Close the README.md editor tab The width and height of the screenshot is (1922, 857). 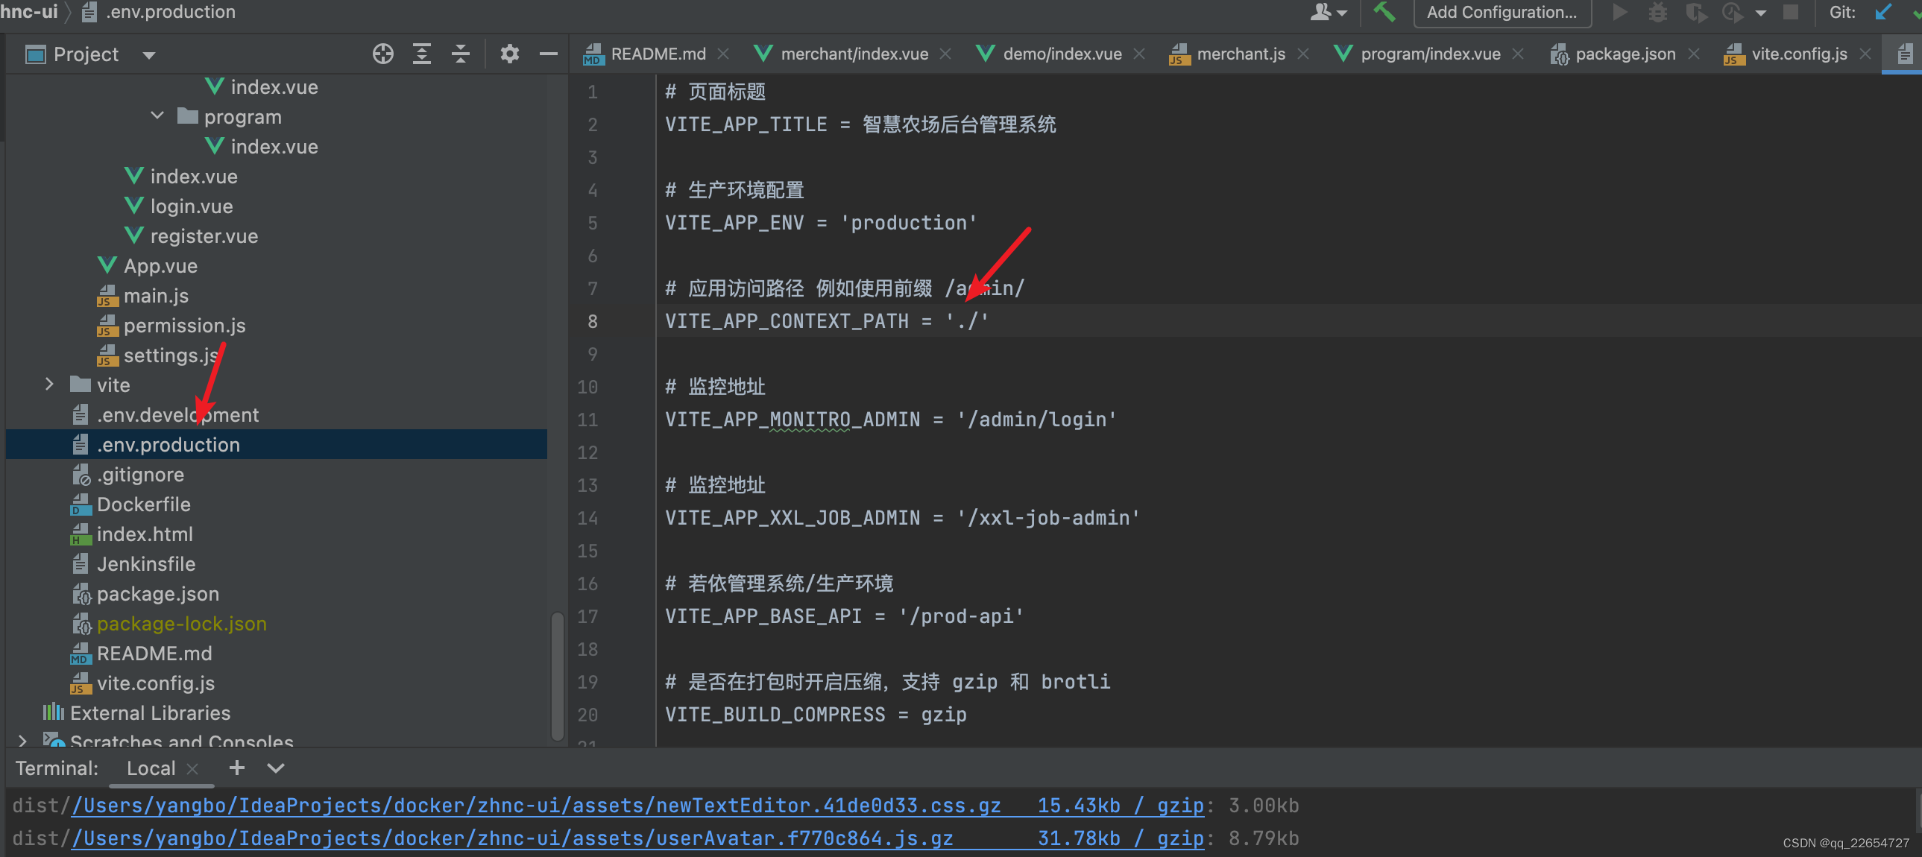(723, 54)
